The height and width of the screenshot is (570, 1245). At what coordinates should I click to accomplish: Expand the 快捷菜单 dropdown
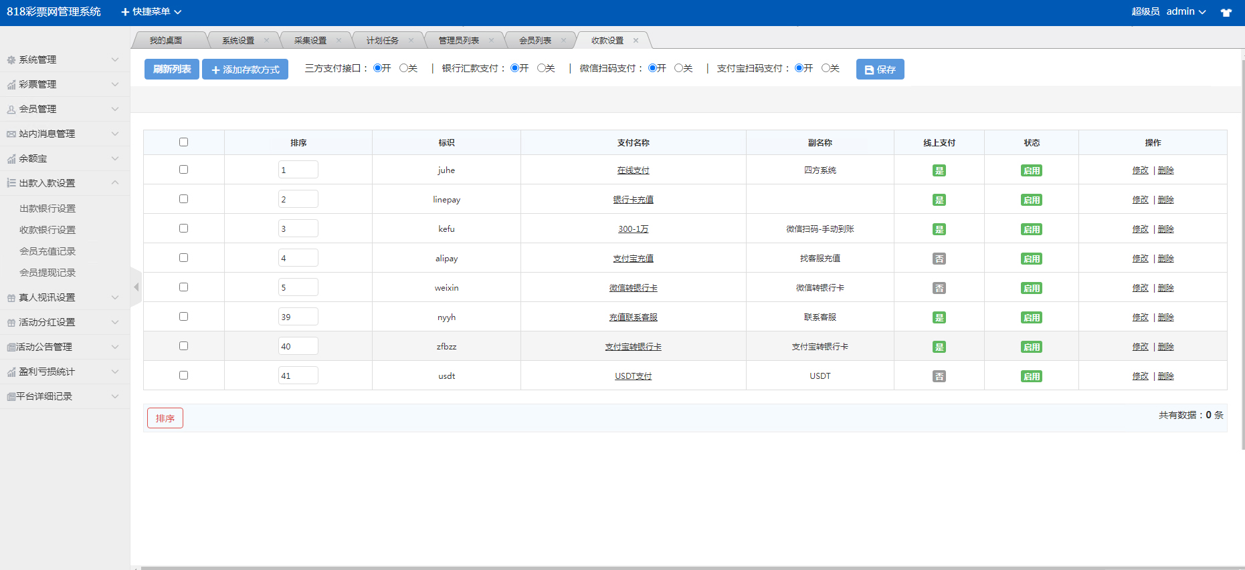151,12
